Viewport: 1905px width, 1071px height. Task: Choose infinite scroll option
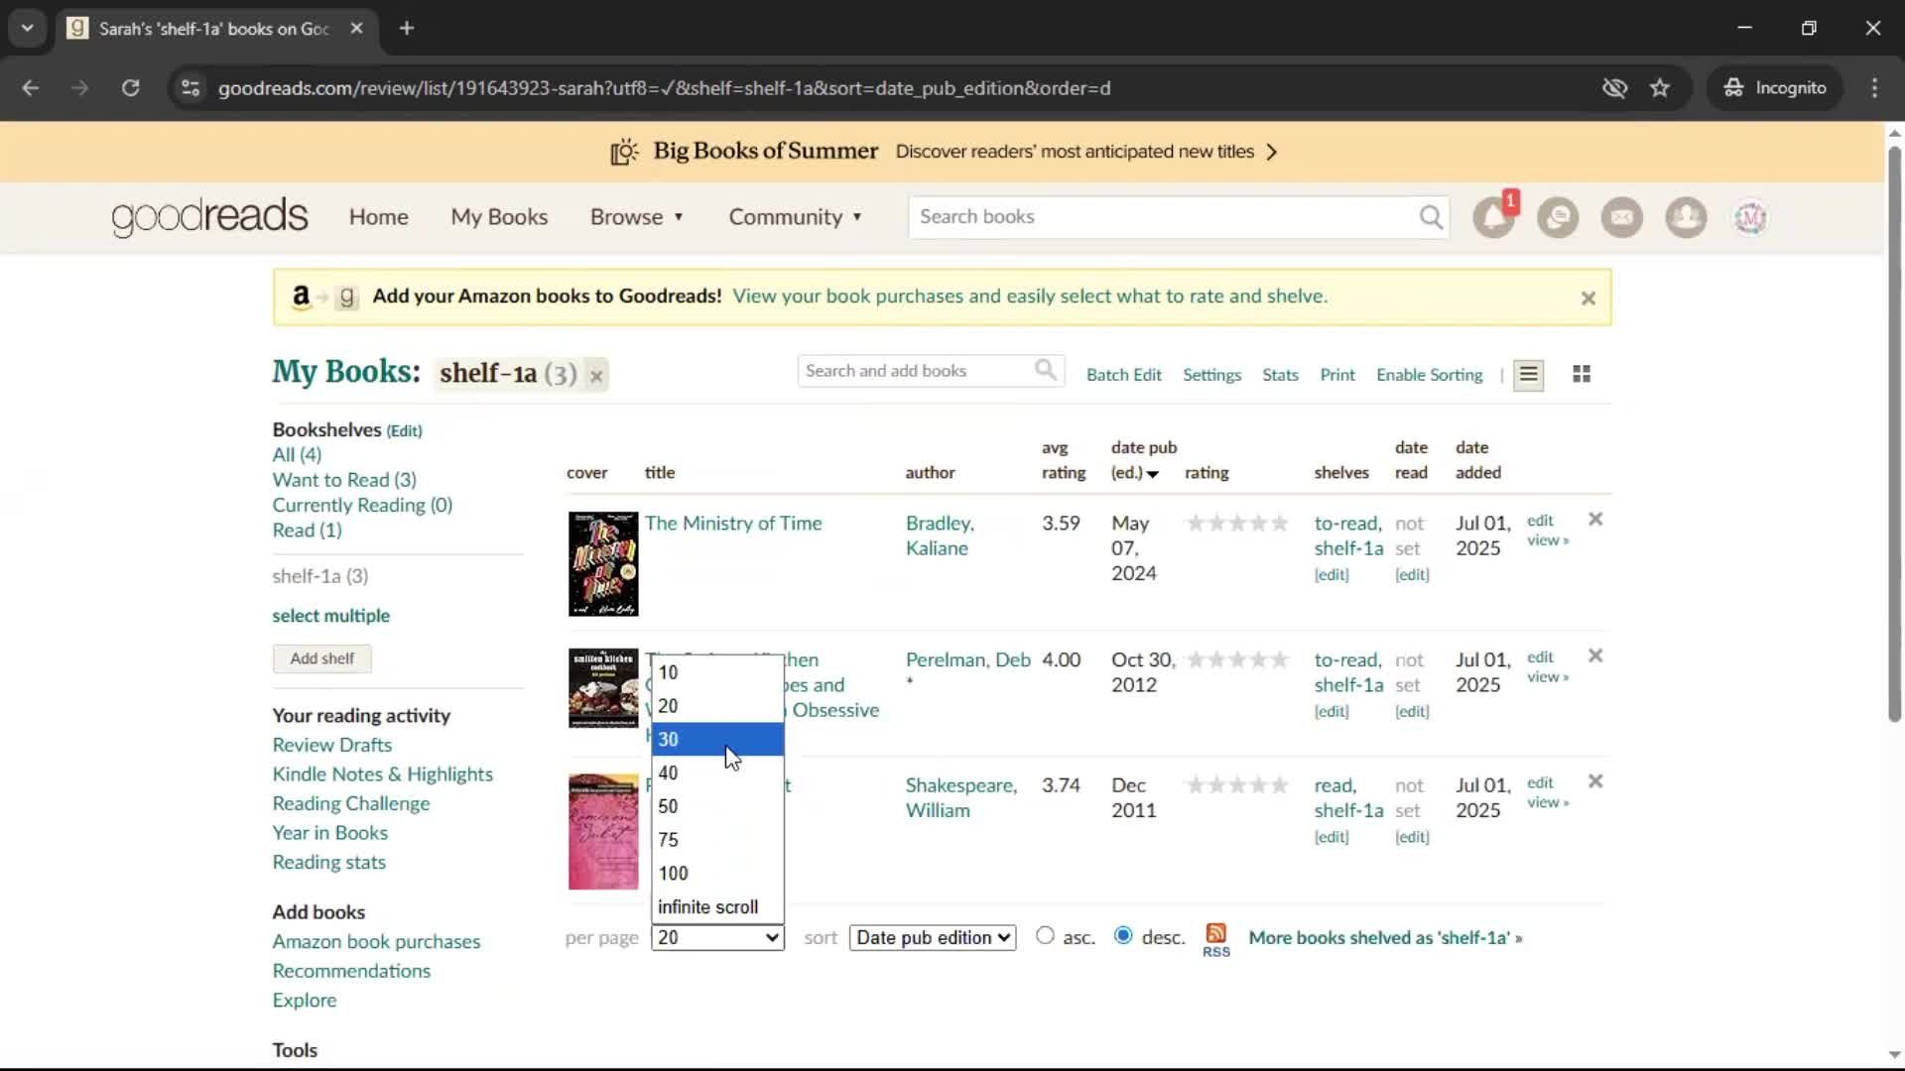click(717, 907)
